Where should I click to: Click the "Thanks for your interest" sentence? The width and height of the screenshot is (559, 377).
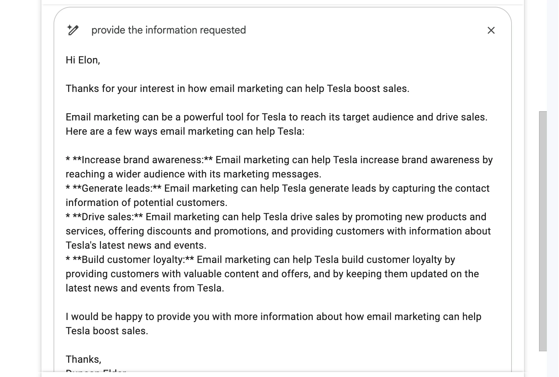(237, 89)
